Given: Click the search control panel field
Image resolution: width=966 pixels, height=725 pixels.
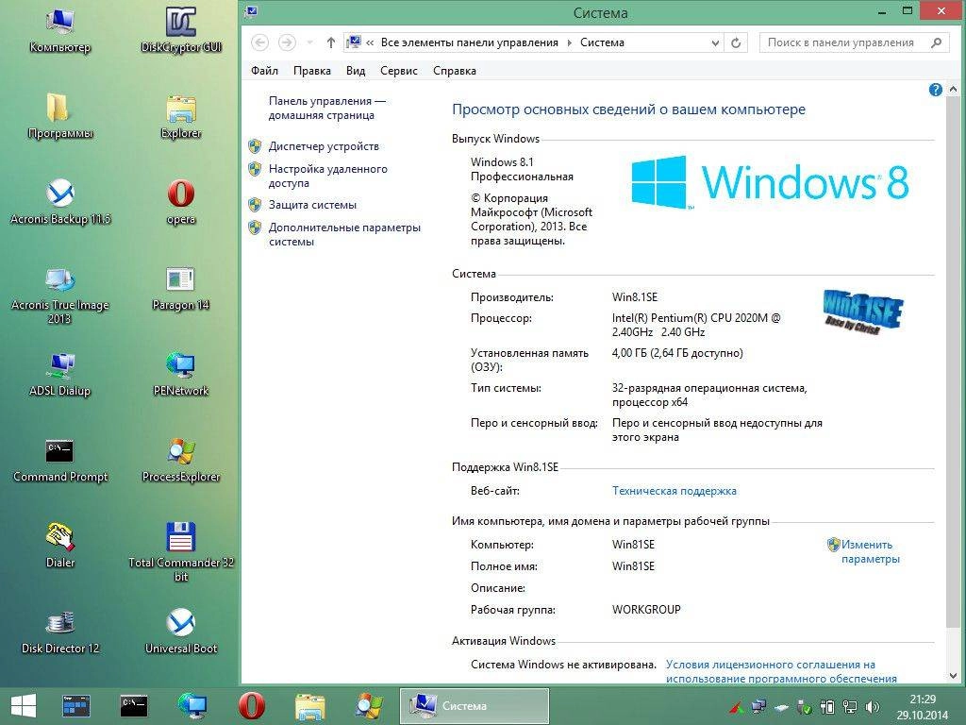Looking at the screenshot, I should point(853,42).
